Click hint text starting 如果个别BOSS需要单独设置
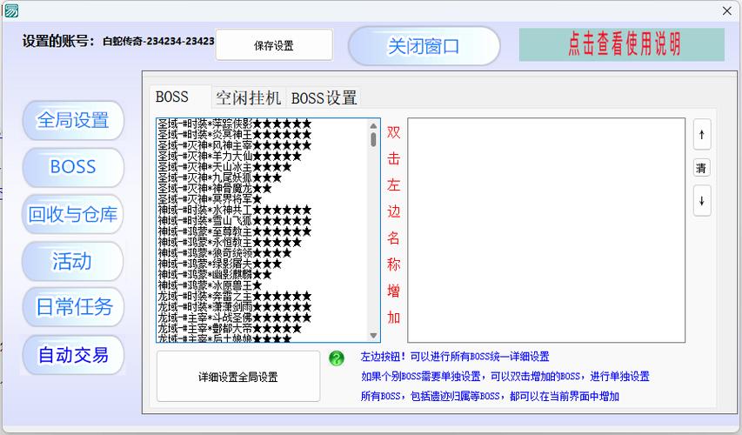Image resolution: width=742 pixels, height=435 pixels. coord(505,377)
